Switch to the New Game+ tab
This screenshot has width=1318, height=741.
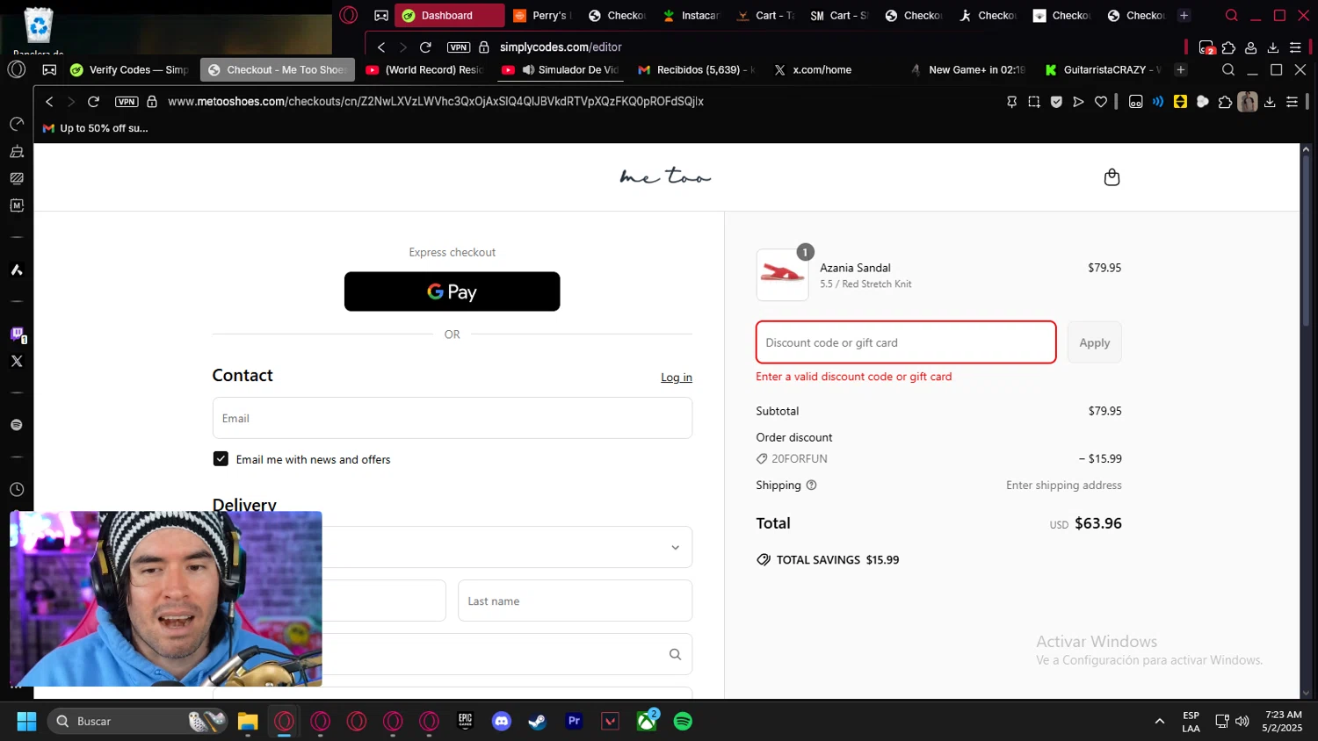pos(968,70)
